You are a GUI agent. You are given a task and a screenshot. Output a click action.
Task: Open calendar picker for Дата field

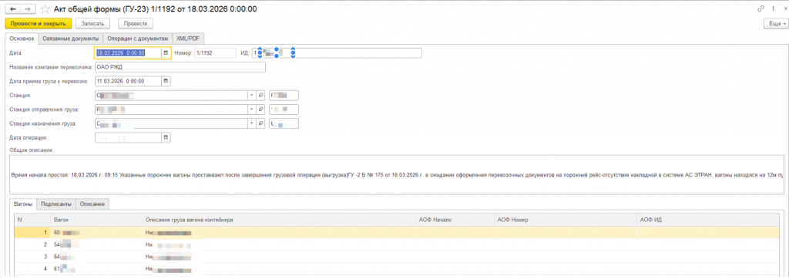click(166, 53)
